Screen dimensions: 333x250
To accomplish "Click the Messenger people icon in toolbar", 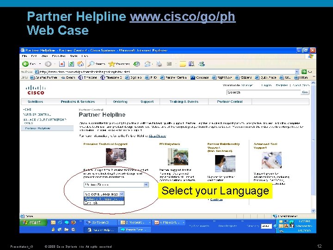I will 202,64.
